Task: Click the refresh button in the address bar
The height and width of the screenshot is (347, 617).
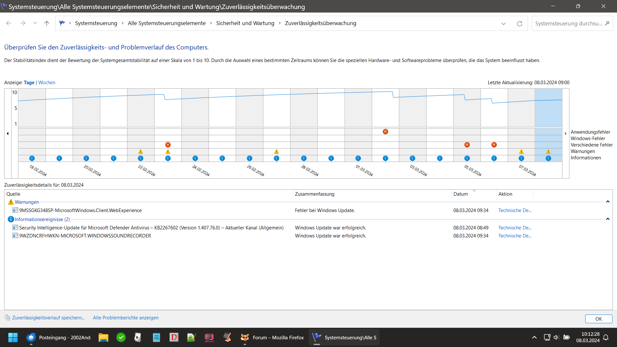Action: 519,23
